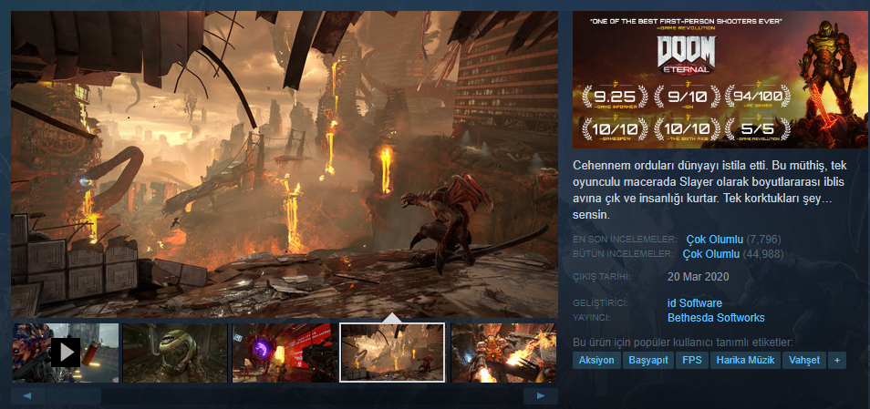Click the 'EN SON İNCELEMELER:' label
The image size is (870, 409).
pyautogui.click(x=625, y=240)
